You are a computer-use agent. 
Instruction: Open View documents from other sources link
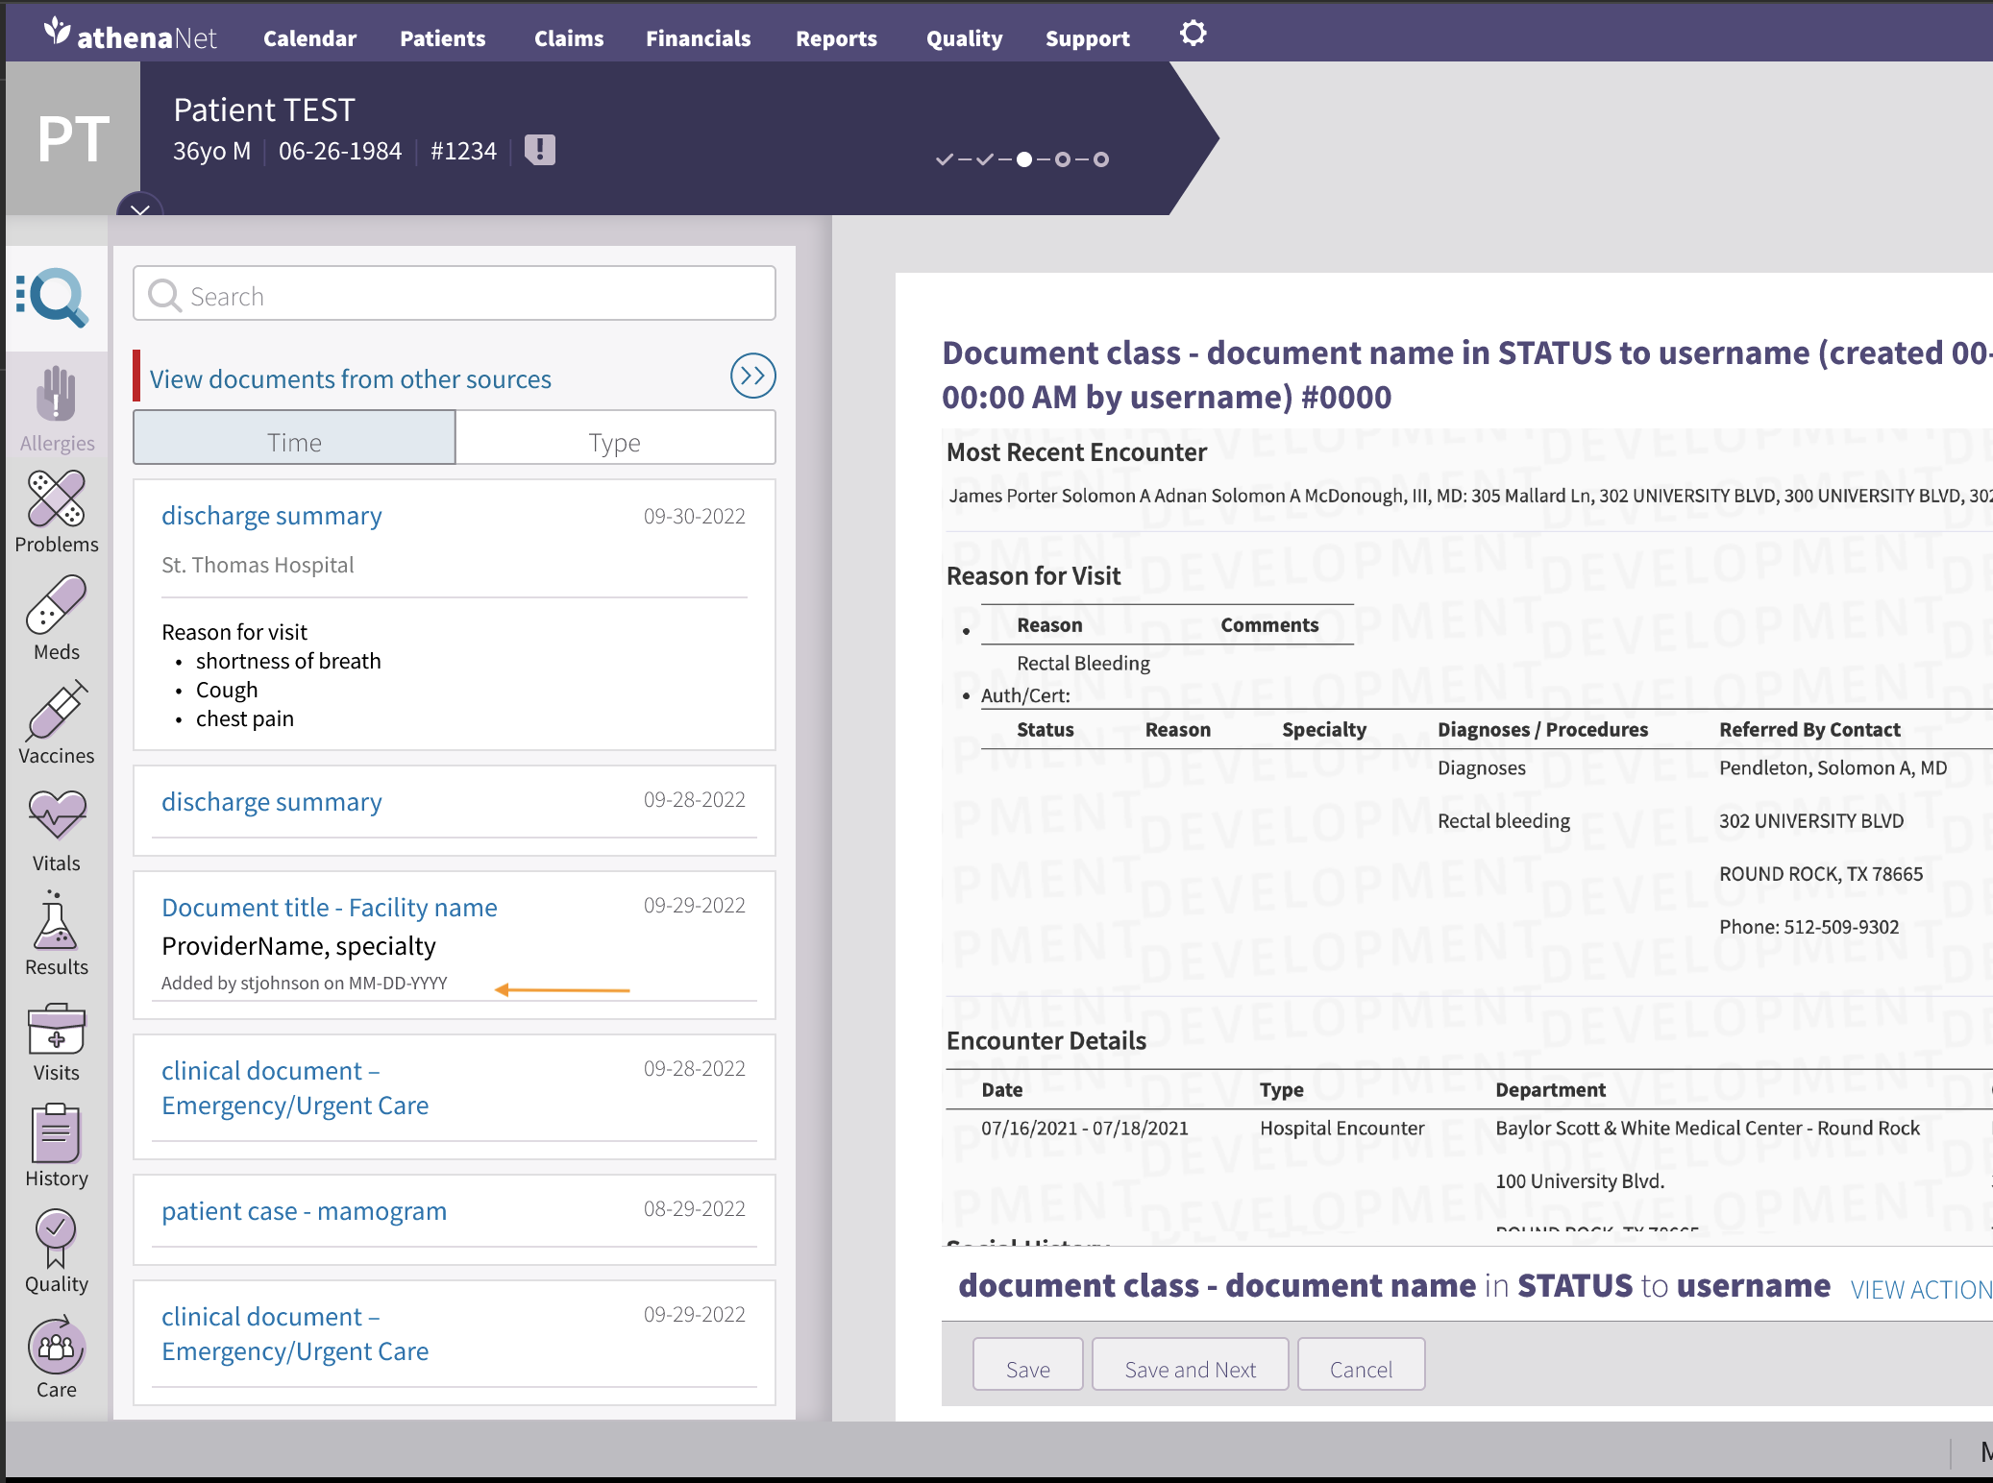[x=351, y=378]
